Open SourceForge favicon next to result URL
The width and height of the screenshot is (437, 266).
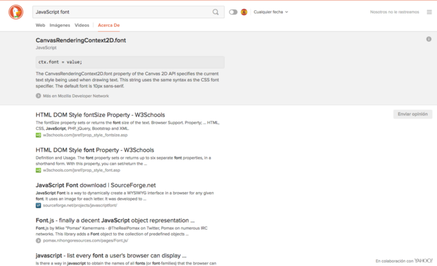(38, 205)
